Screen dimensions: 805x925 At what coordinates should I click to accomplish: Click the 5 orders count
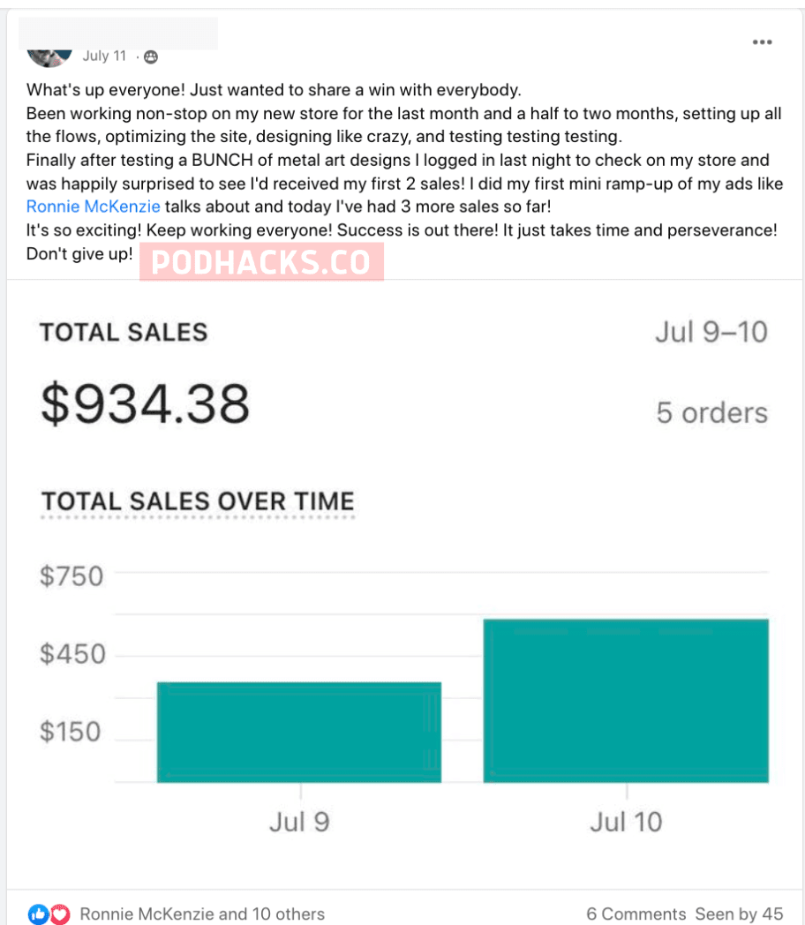click(x=711, y=412)
